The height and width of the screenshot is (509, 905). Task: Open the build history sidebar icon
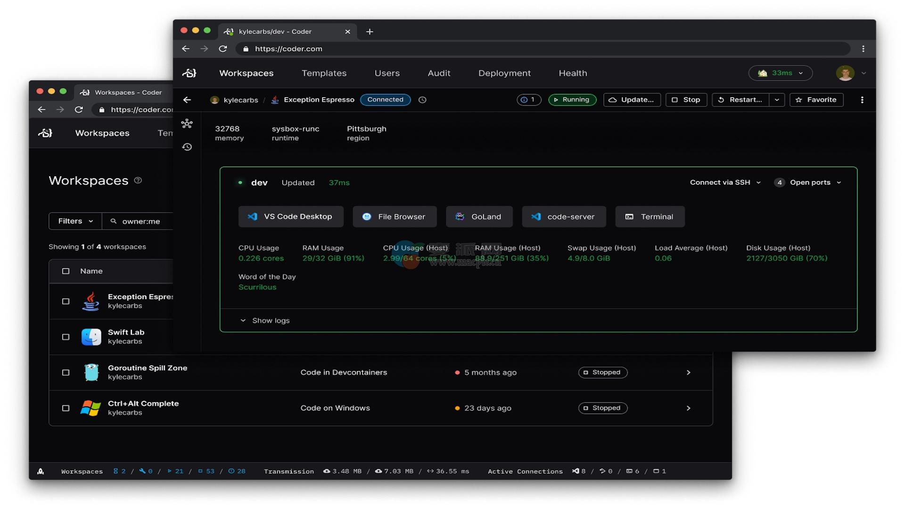point(187,147)
